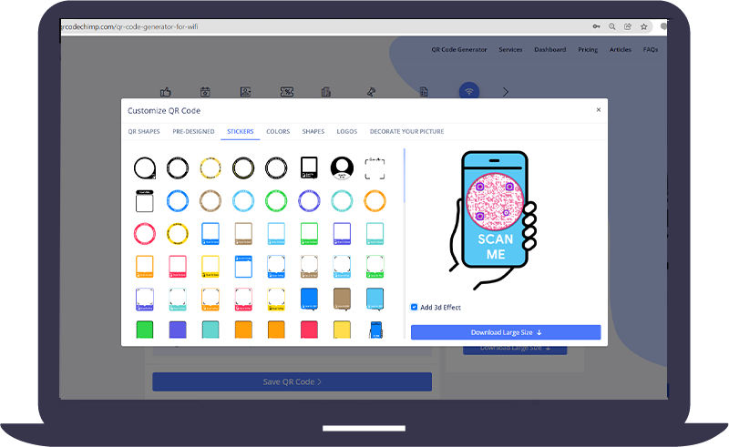Choose the solid pink-red square sticker
729x447 pixels.
click(x=309, y=330)
